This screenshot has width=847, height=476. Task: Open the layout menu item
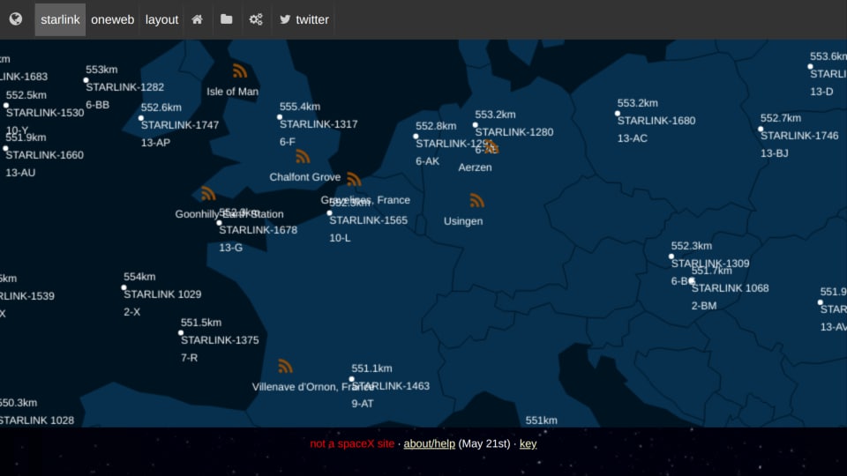click(161, 19)
